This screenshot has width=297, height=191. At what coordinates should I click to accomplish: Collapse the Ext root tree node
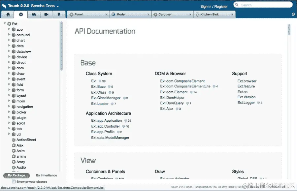pos(5,23)
